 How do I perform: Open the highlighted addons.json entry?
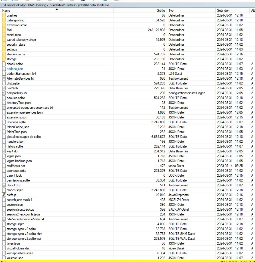click(15, 69)
